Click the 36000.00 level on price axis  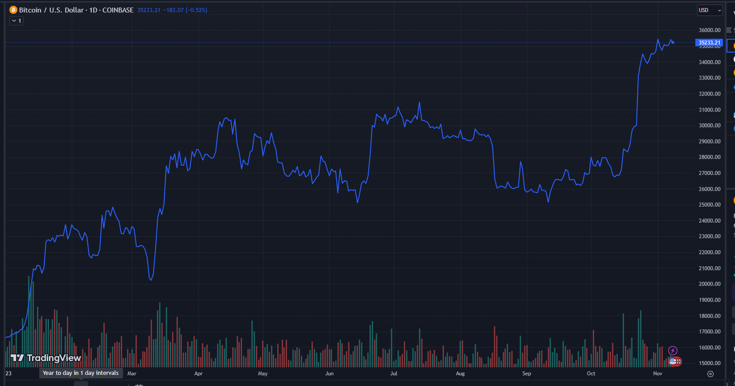pyautogui.click(x=710, y=30)
